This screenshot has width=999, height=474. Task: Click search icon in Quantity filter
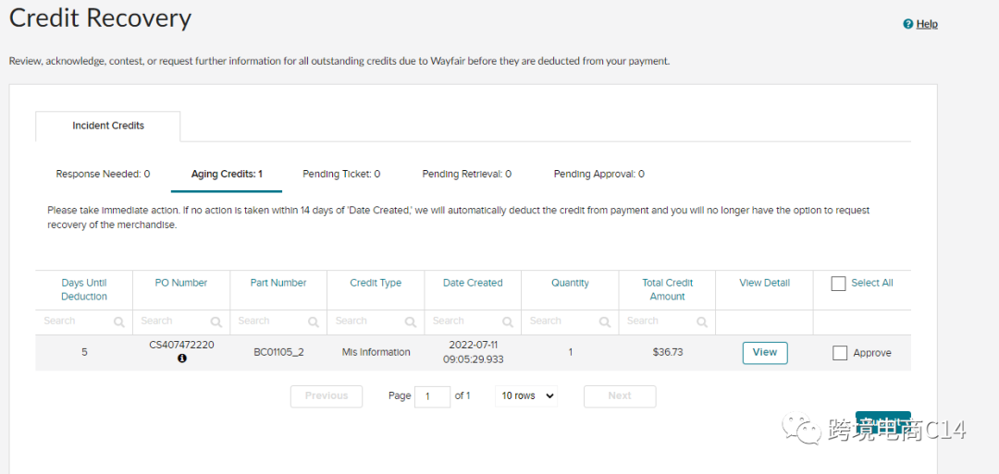pos(604,322)
